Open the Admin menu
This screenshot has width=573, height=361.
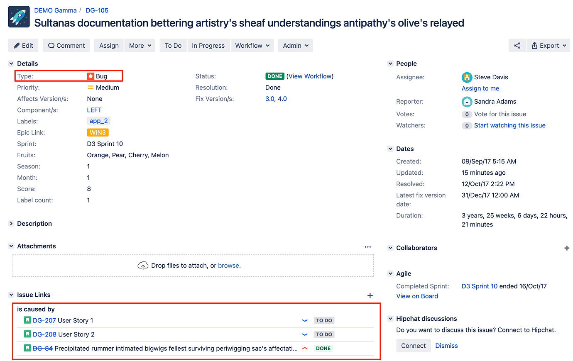pos(295,46)
